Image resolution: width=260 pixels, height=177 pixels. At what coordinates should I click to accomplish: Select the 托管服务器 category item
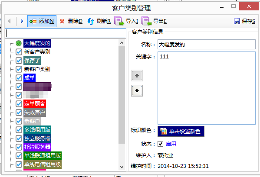pyautogui.click(x=37, y=147)
